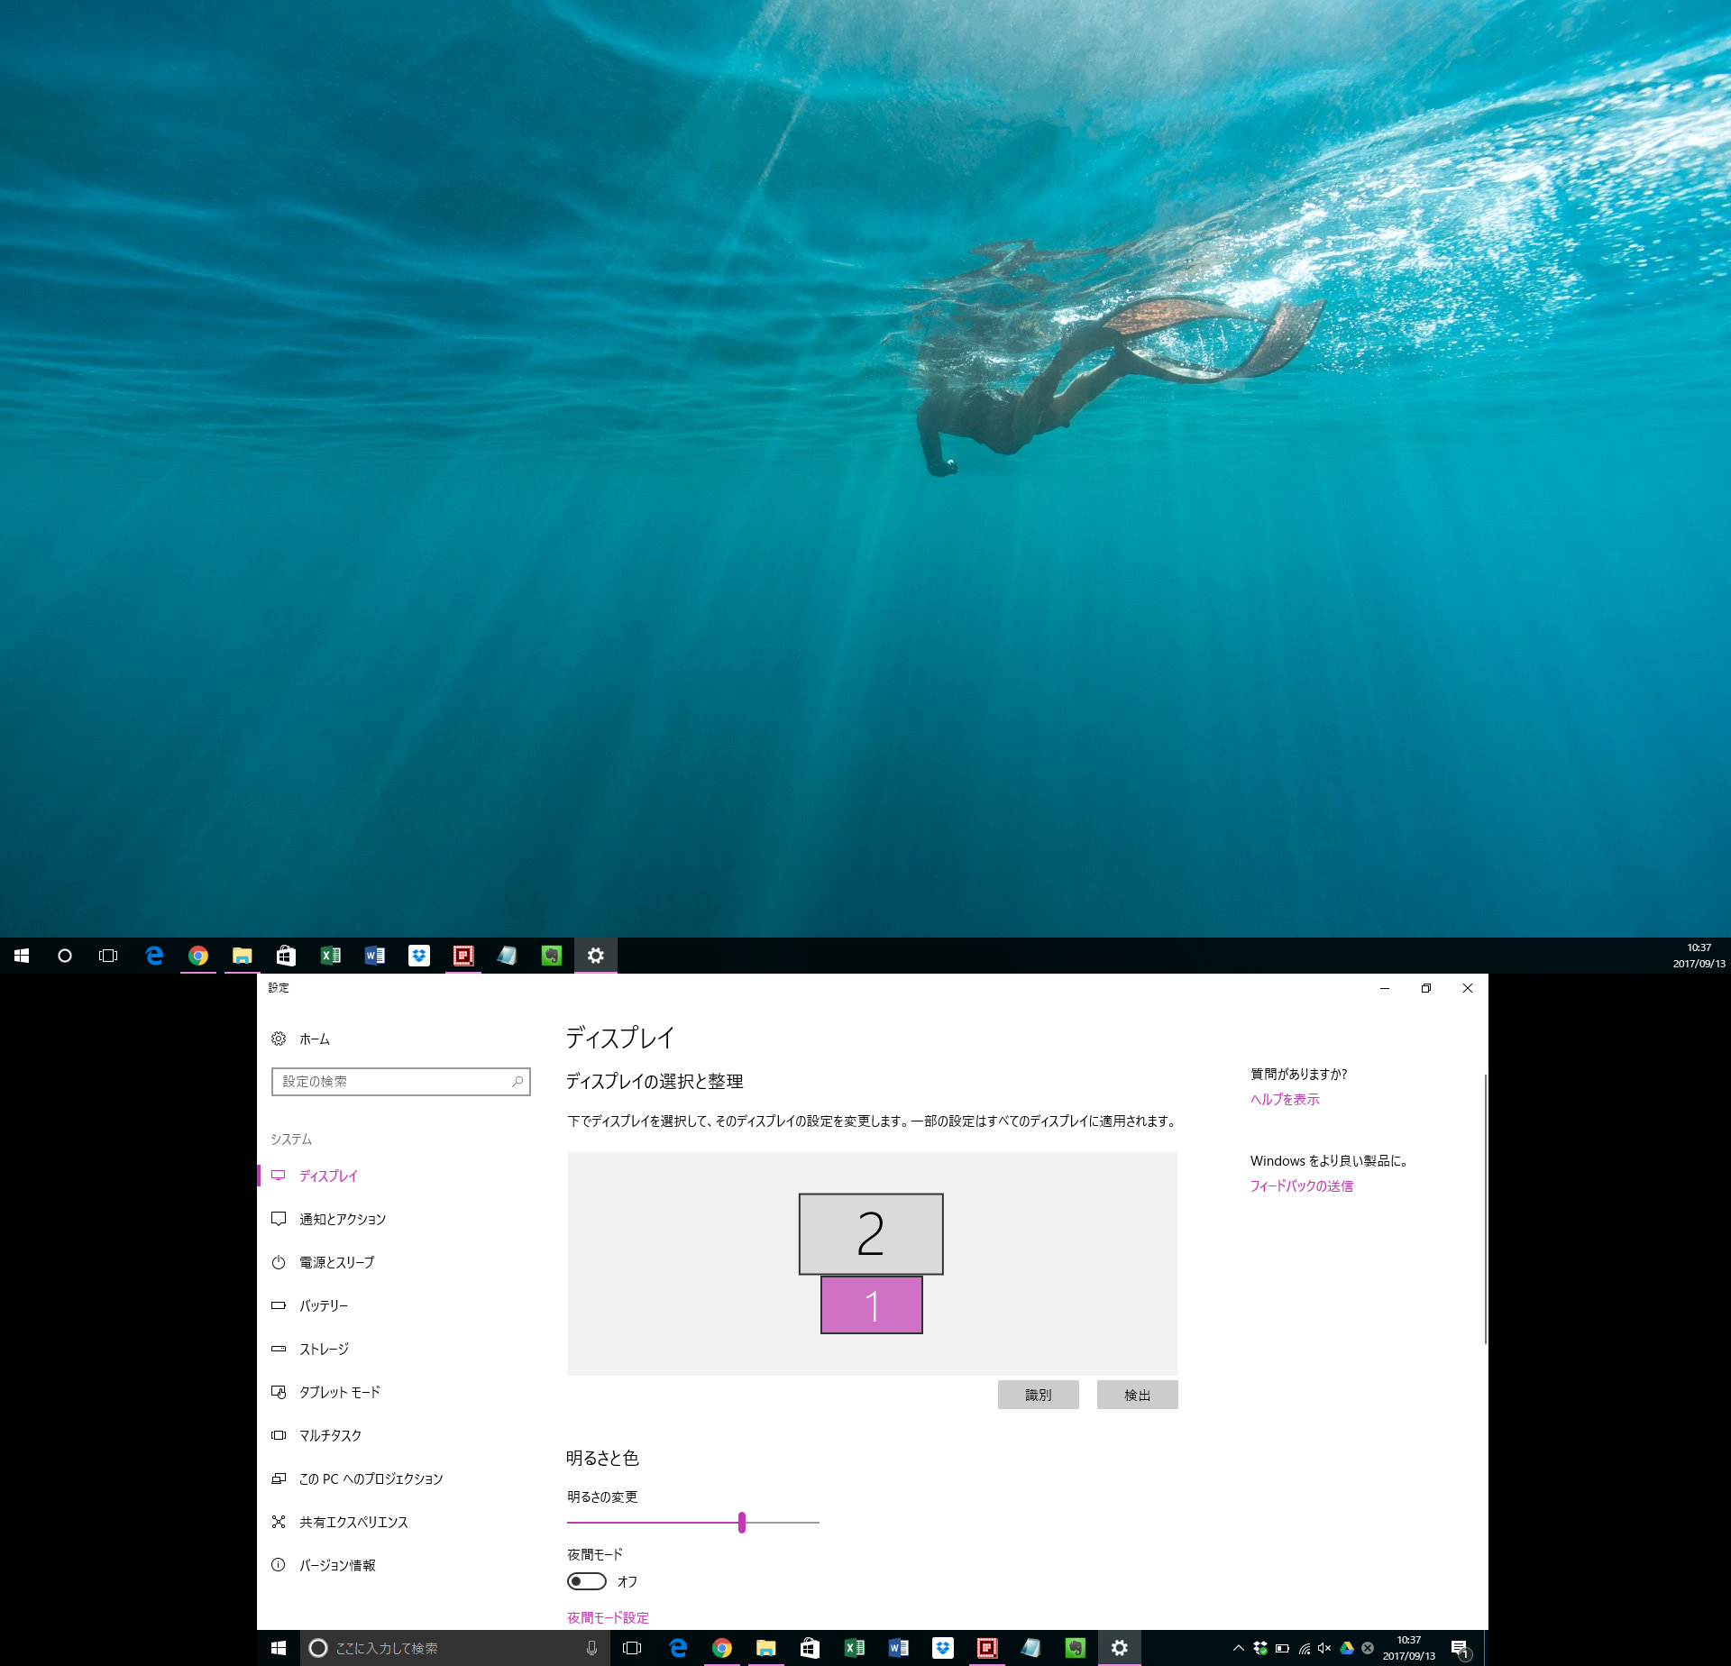Screen dimensions: 1731x1666
Task: Click the gray X tray icon
Action: [x=1368, y=1648]
